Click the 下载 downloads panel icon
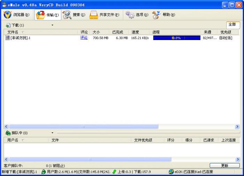Screen dimensions: 244x176 point(8,25)
